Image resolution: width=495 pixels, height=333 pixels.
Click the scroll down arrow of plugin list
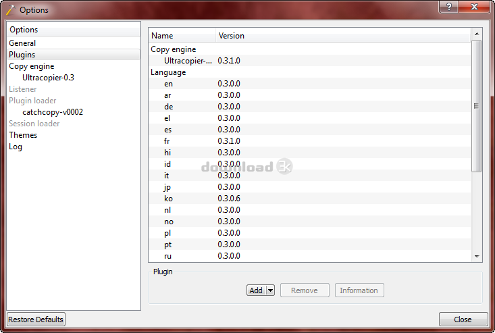pos(477,257)
